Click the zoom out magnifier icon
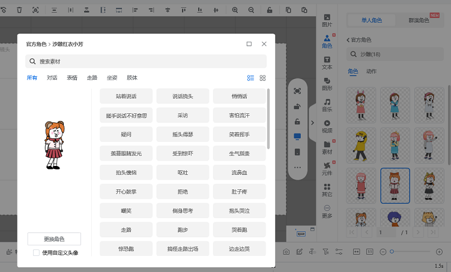 (x=251, y=10)
